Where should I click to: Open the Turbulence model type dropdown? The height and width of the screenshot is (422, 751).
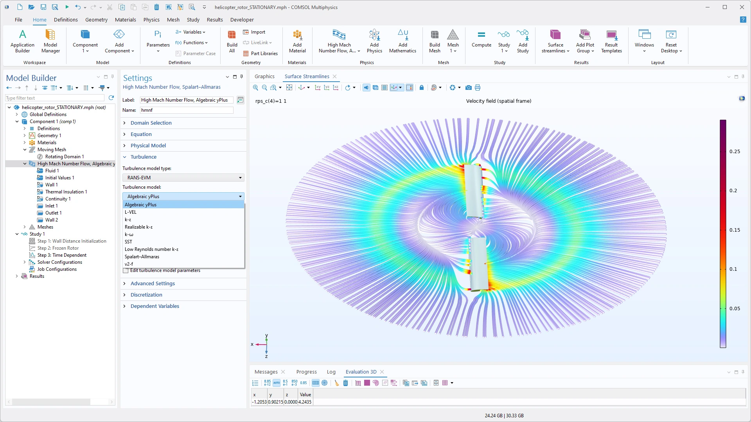tap(183, 178)
